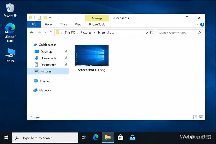Click the search magnifier icon in Explorer
The height and width of the screenshot is (144, 216).
(x=199, y=33)
